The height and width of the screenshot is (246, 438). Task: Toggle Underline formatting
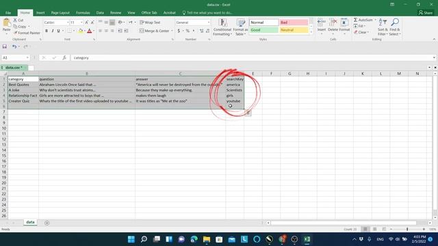(58, 31)
